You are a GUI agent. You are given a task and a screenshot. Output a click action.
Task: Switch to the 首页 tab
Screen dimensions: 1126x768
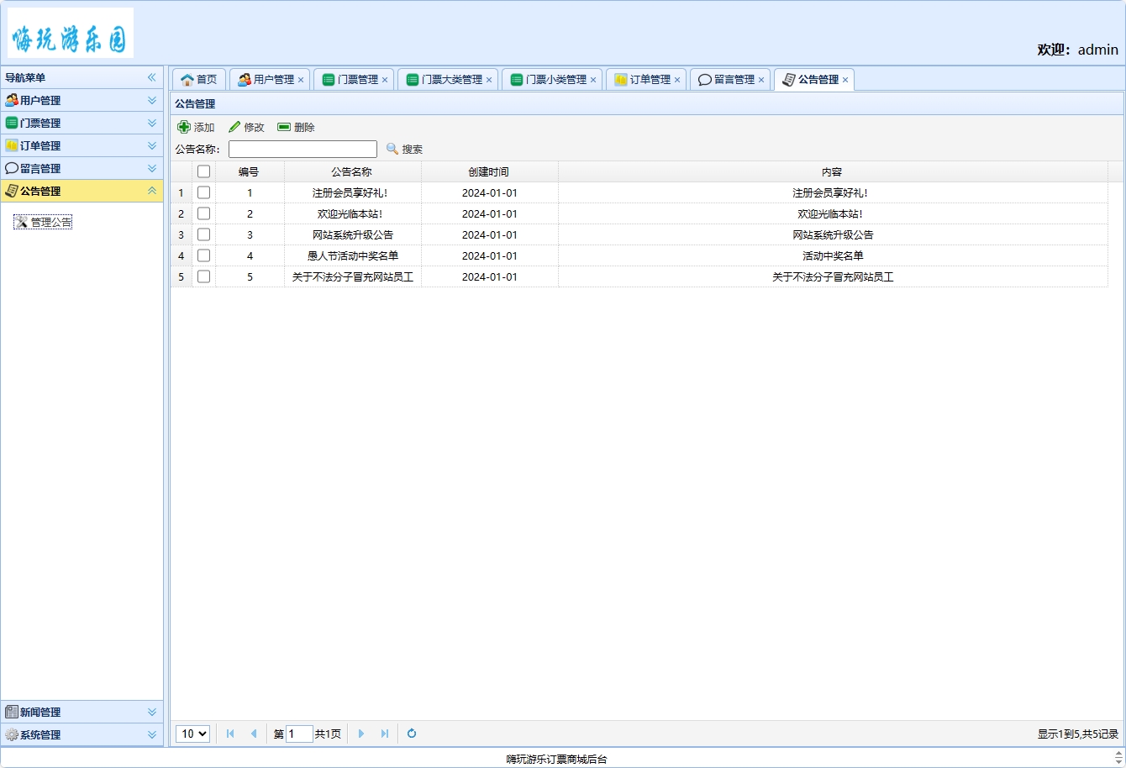(x=198, y=79)
